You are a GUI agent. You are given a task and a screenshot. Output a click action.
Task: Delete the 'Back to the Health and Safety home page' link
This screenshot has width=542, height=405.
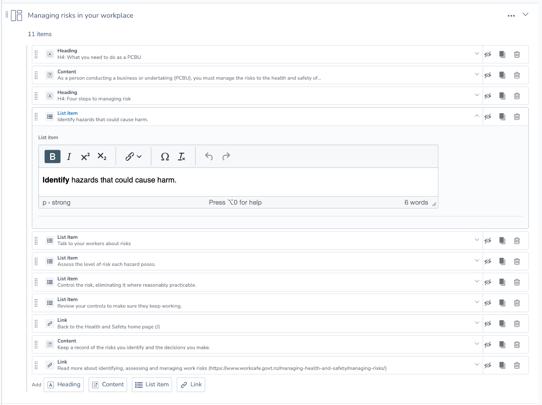click(x=517, y=324)
